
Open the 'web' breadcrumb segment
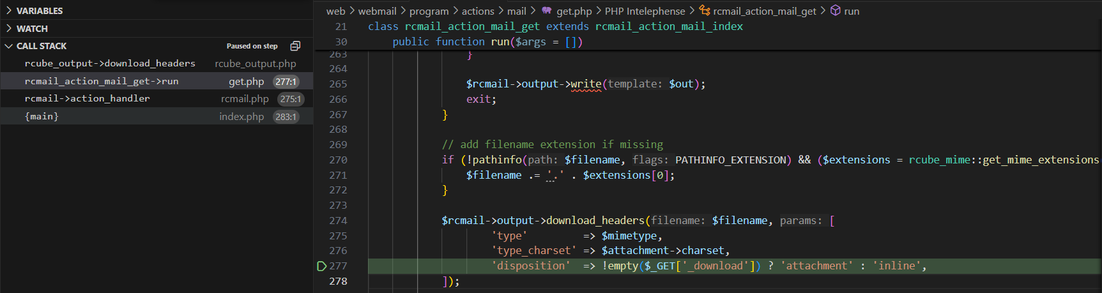[335, 11]
